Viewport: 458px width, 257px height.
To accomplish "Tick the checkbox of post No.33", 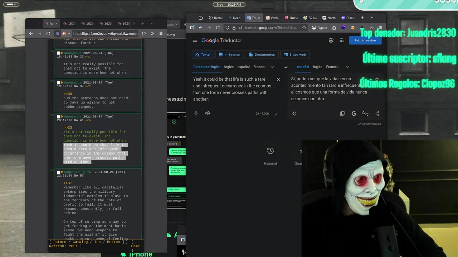I will pos(59,53).
